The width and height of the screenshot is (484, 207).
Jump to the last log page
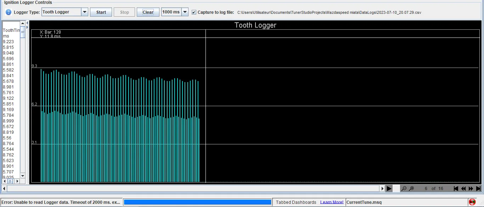coord(478,189)
